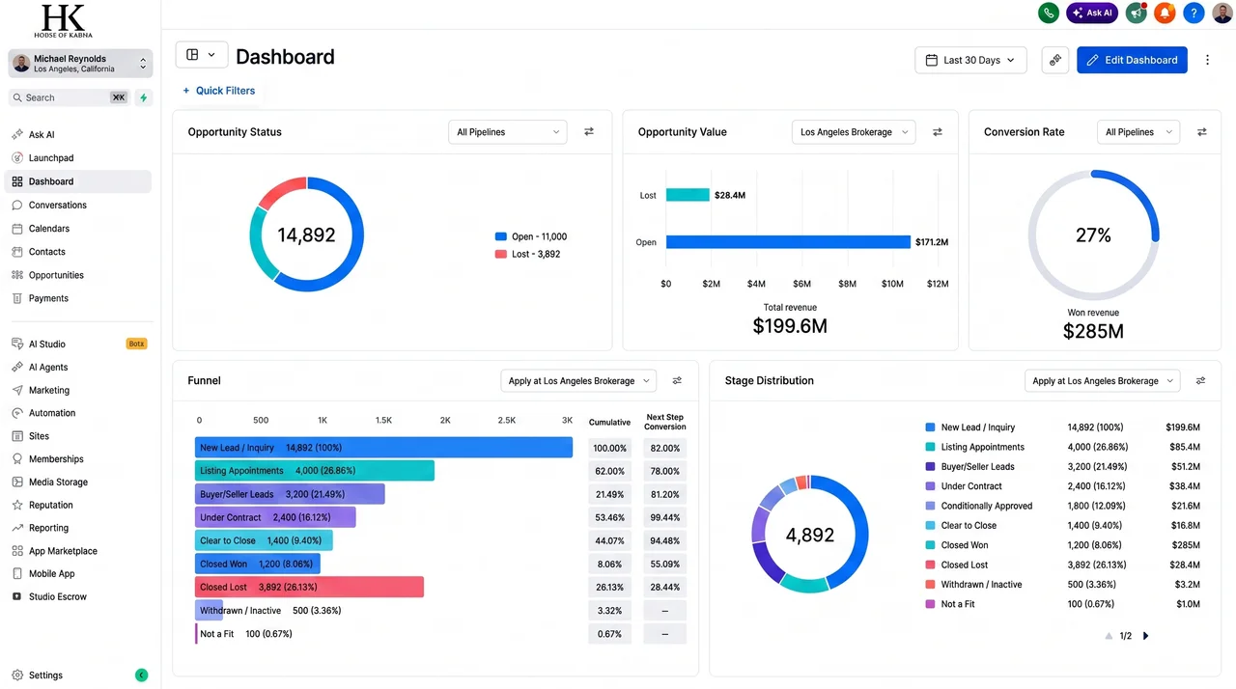Open Funnel Apply at Los Angeles Brokerage dropdown
This screenshot has width=1236, height=689.
pyautogui.click(x=578, y=381)
